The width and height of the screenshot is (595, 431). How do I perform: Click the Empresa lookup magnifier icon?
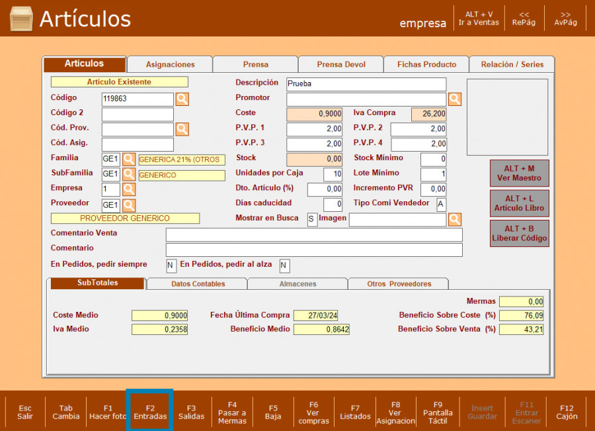click(129, 190)
